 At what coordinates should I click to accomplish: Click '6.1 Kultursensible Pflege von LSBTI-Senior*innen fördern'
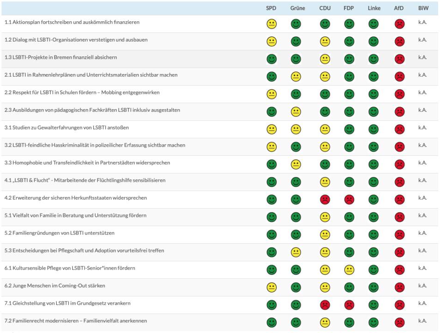(x=70, y=268)
